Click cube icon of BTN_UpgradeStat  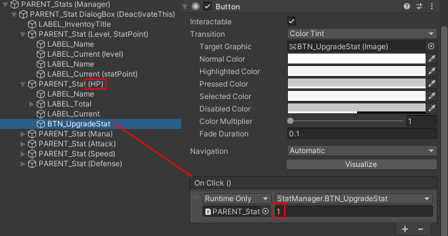(x=41, y=124)
